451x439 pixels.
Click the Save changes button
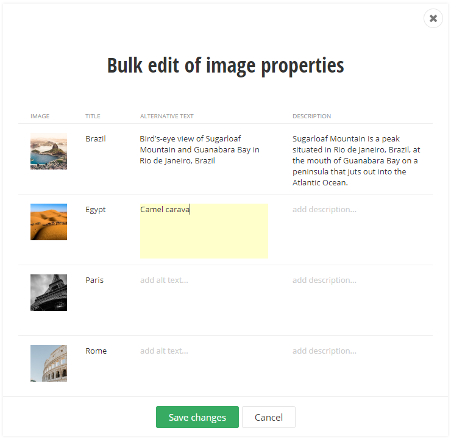point(197,417)
